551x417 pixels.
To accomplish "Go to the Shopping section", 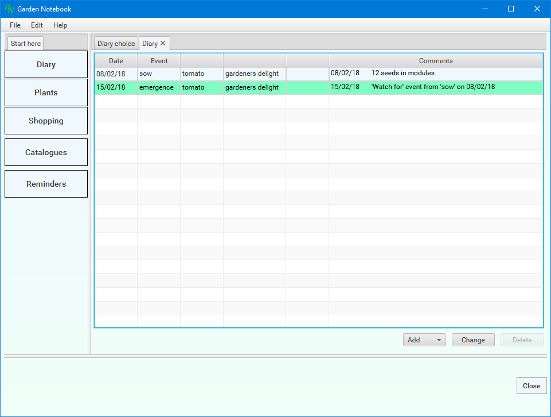I will [x=46, y=121].
